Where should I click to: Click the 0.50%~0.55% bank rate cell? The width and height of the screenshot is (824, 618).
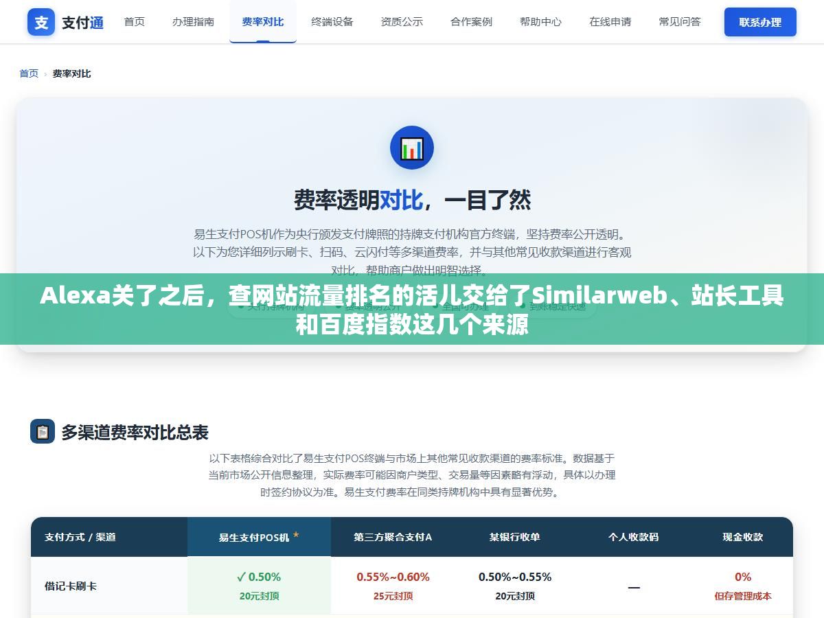click(514, 586)
